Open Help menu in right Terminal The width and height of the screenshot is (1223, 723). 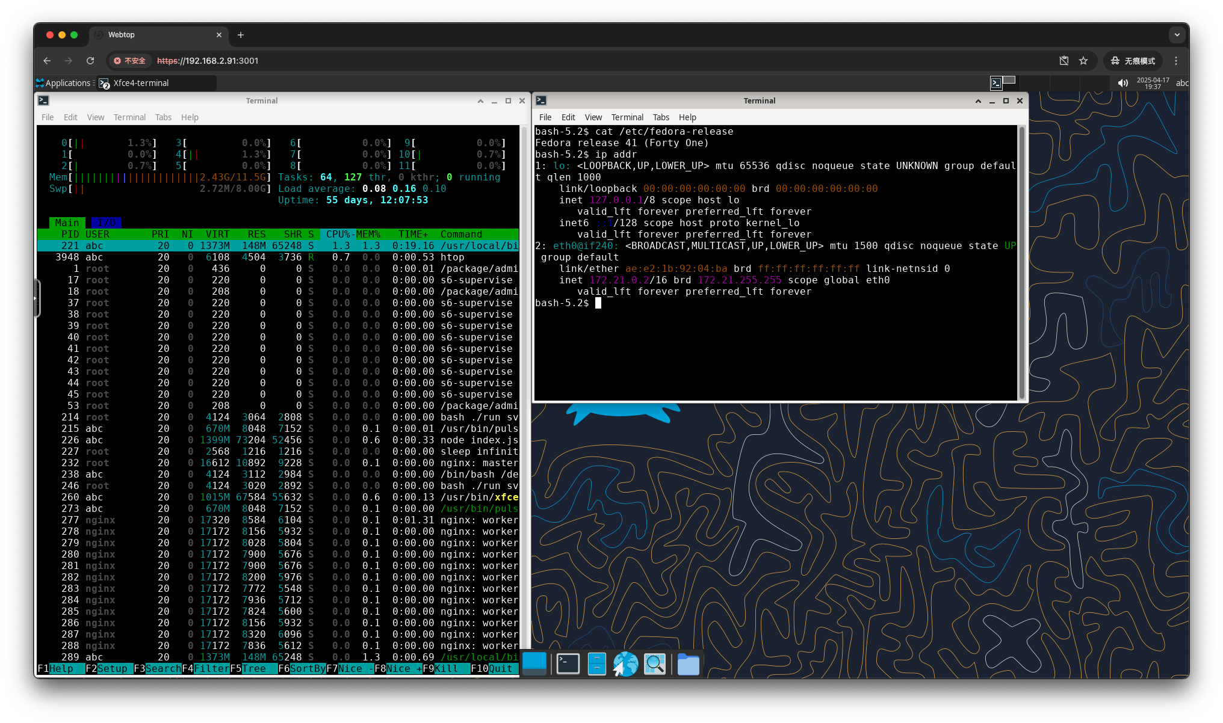(x=687, y=117)
